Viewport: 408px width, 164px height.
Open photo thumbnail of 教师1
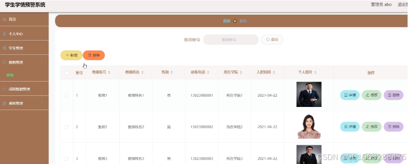pos(309,94)
